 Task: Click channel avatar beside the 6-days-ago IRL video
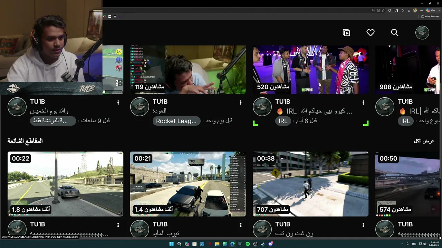(262, 107)
